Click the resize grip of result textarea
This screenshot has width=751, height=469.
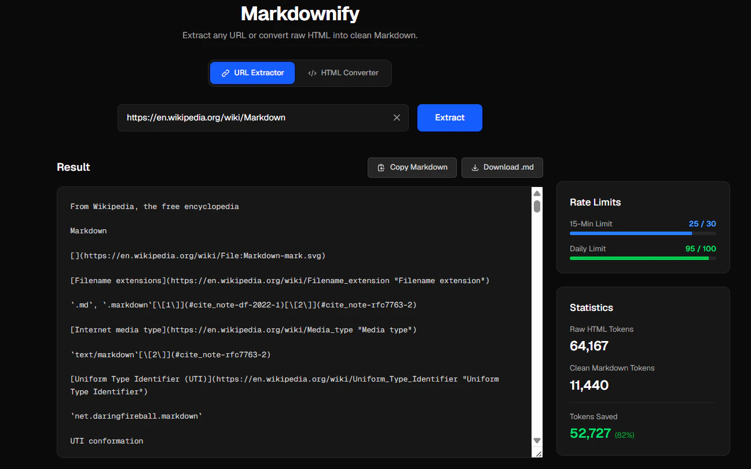point(537,453)
